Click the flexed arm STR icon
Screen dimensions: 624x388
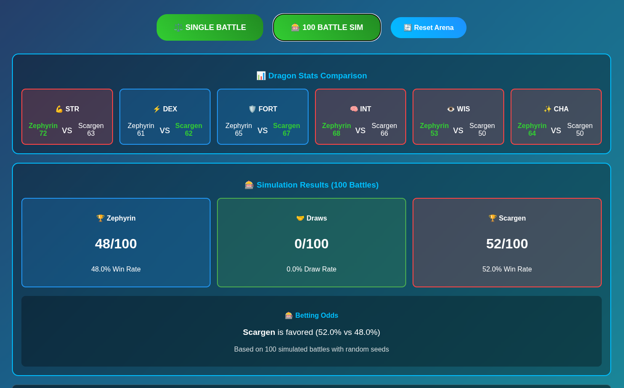(x=59, y=109)
